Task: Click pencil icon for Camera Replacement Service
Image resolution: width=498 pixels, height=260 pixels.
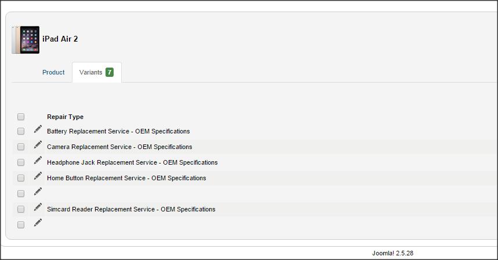Action: 38,144
